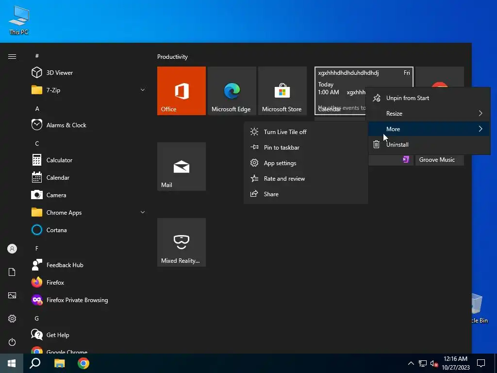
Task: Launch Cortana from the app list
Action: pyautogui.click(x=49, y=230)
